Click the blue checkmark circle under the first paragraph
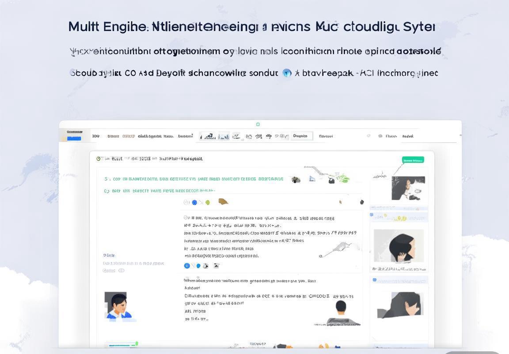 tap(187, 266)
